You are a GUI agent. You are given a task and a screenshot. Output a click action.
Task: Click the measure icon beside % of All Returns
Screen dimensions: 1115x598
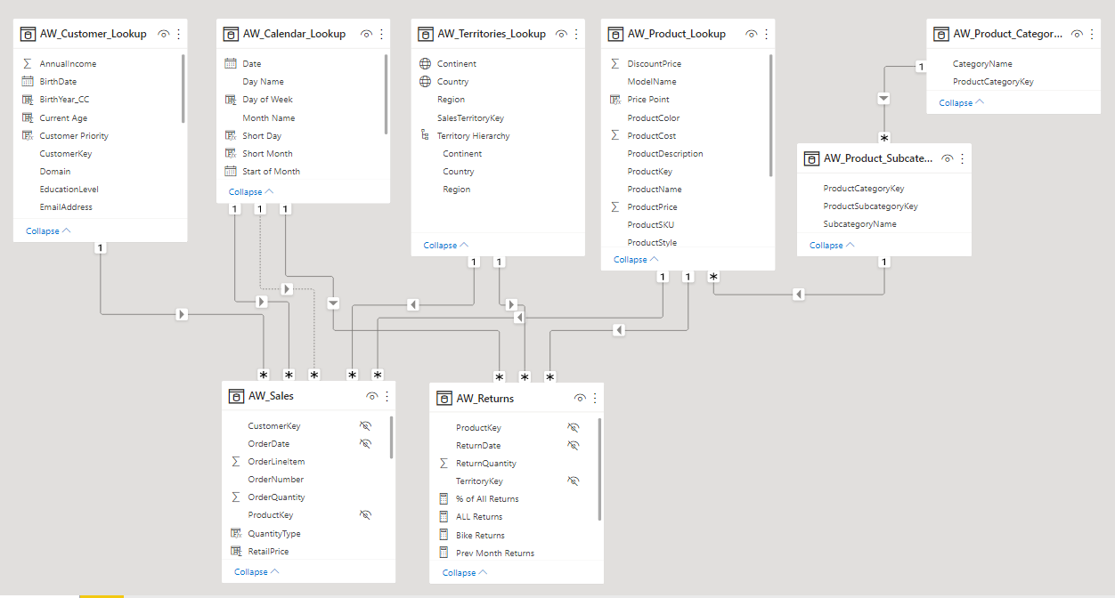(x=444, y=498)
